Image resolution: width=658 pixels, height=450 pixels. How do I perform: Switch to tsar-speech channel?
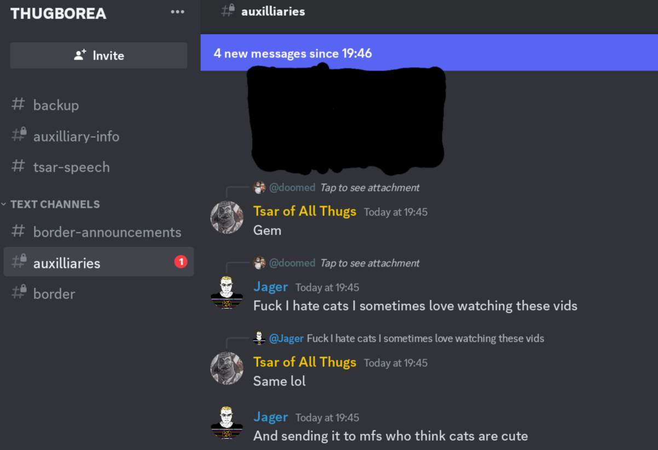click(99, 167)
